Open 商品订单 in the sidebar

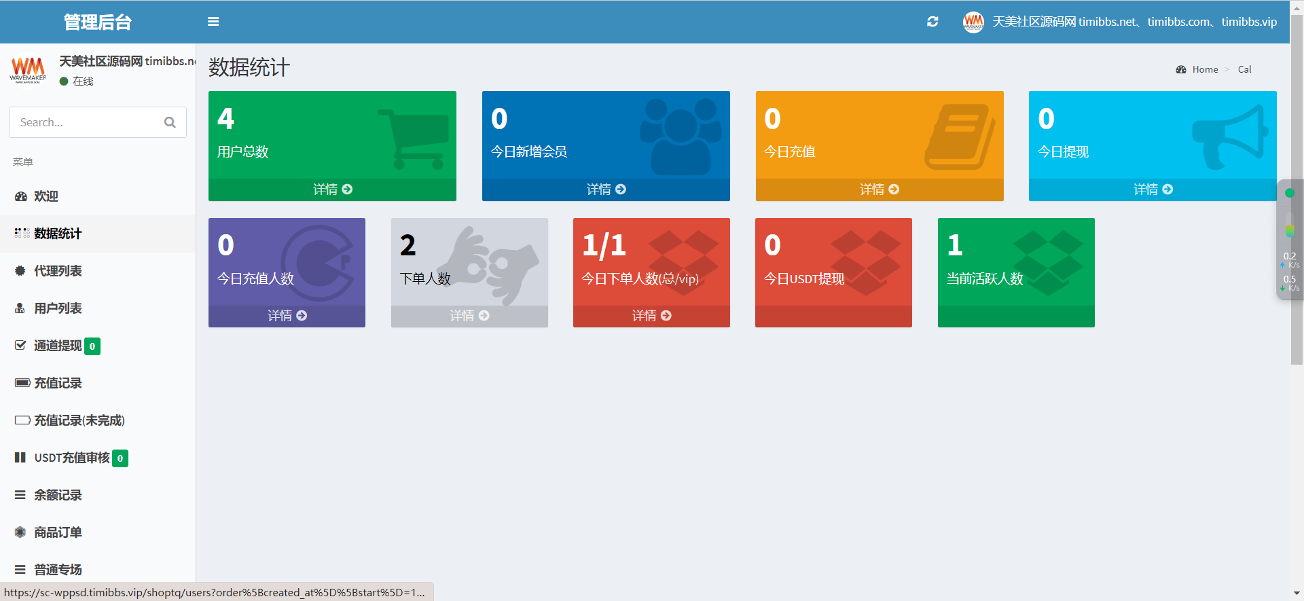pyautogui.click(x=98, y=532)
